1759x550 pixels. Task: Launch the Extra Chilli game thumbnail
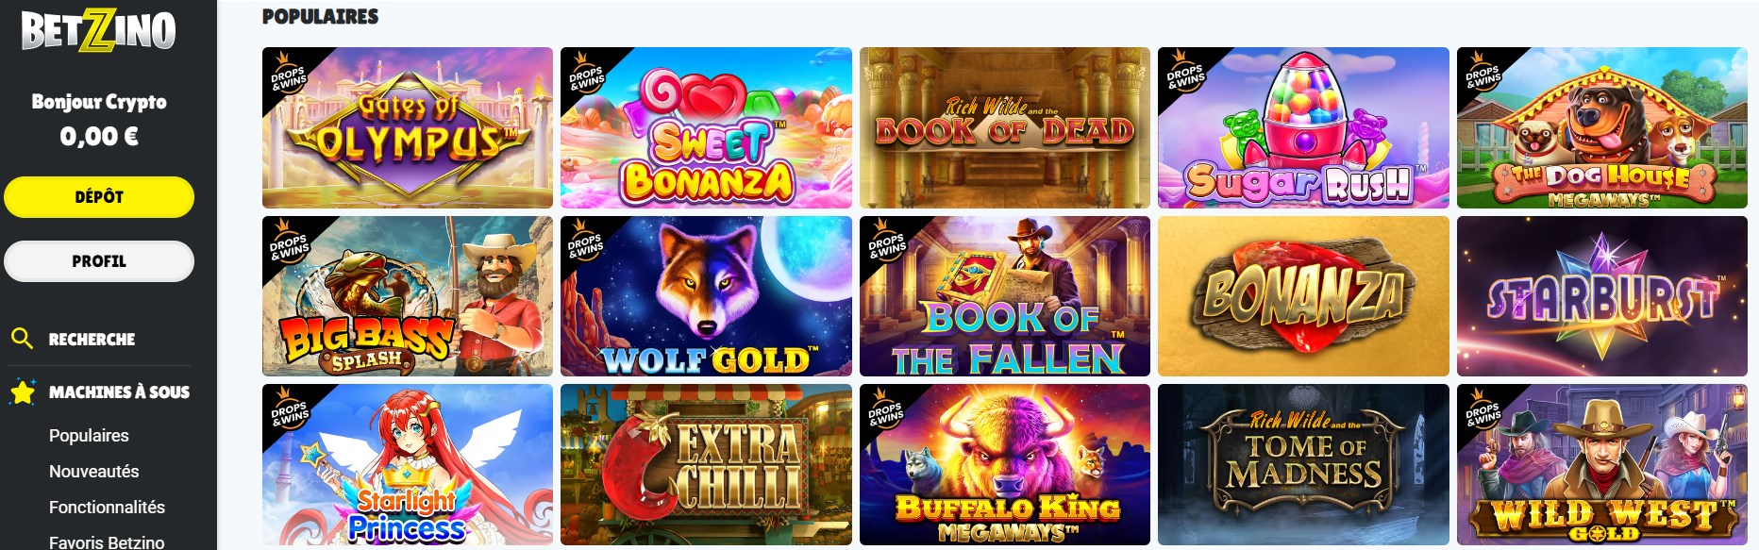pyautogui.click(x=706, y=464)
